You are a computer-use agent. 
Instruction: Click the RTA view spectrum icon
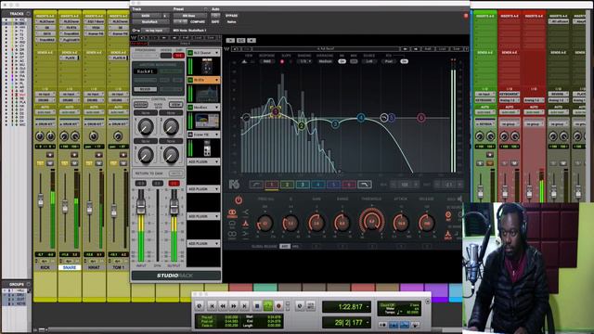tap(245, 61)
